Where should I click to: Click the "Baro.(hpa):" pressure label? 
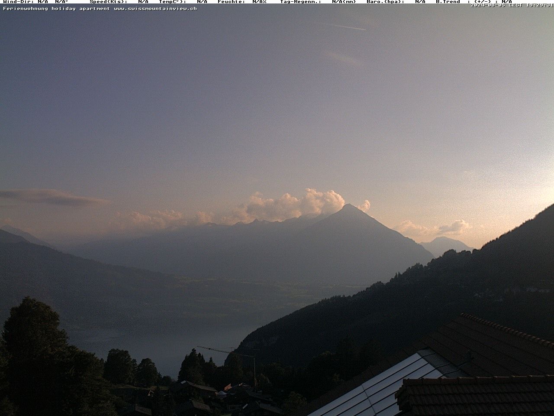click(386, 2)
